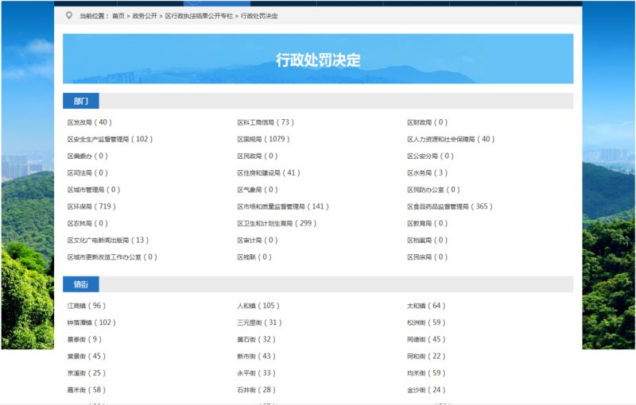Open 区行政执法结果公开专栏 breadcrumb link

(x=200, y=16)
